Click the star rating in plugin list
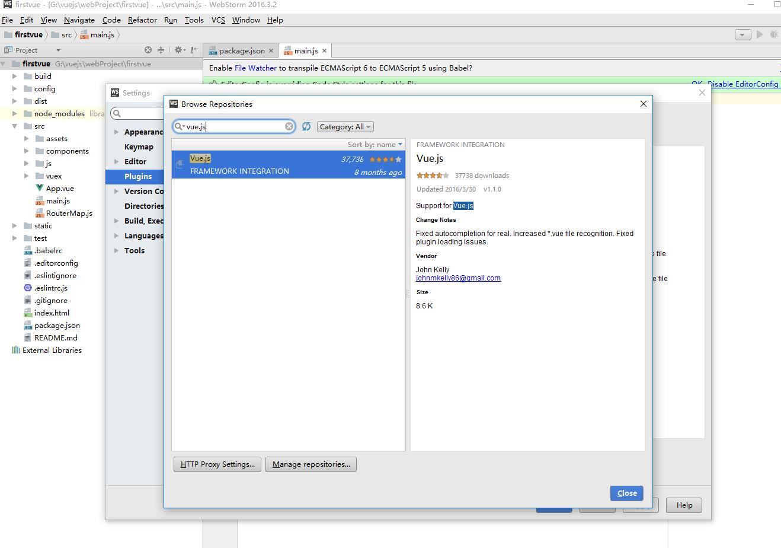Image resolution: width=781 pixels, height=548 pixels. (385, 159)
